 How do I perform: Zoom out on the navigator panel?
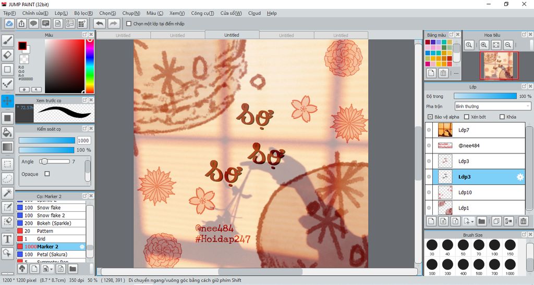coord(508,45)
